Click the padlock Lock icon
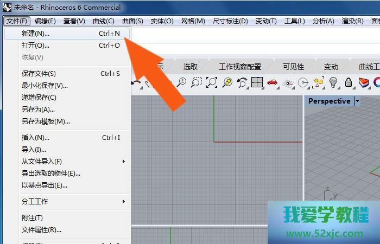Viewport: 380px width, 244px height. coord(349,82)
